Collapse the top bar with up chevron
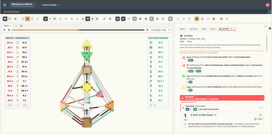 pyautogui.click(x=270, y=12)
